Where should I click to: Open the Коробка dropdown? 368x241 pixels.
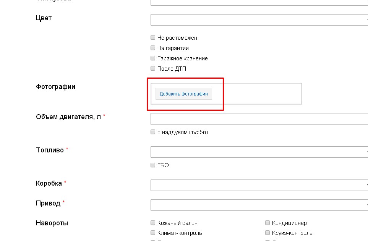259,185
